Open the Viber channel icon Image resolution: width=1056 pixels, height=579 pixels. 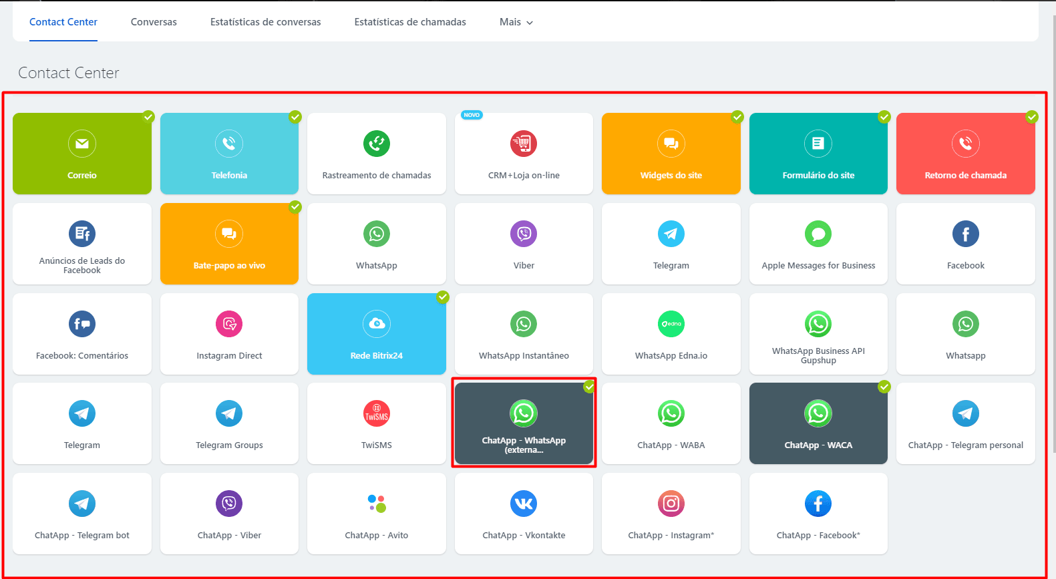(524, 234)
